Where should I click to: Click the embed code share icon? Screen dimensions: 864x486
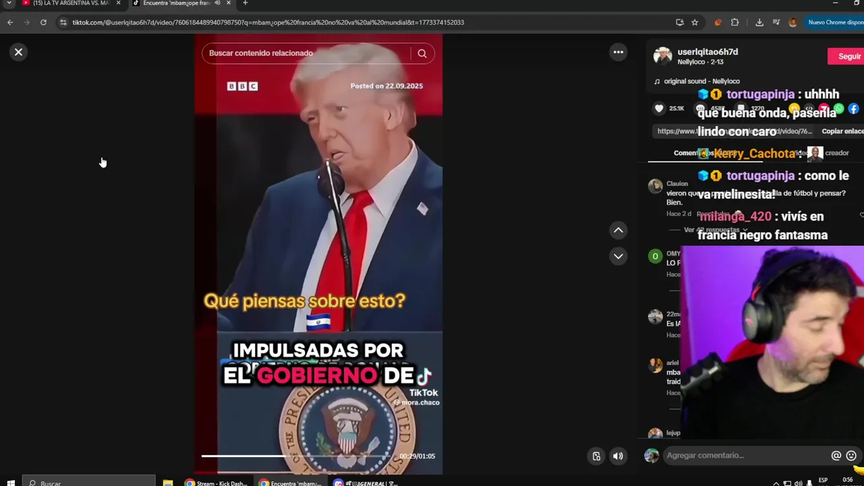click(x=809, y=108)
